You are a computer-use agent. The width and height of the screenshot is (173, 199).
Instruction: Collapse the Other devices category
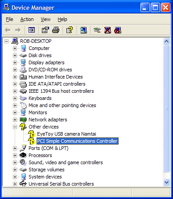[15, 127]
